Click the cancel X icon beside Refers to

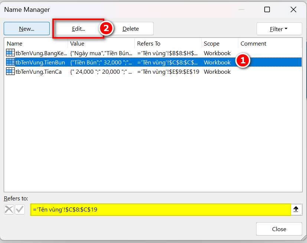coord(9,209)
